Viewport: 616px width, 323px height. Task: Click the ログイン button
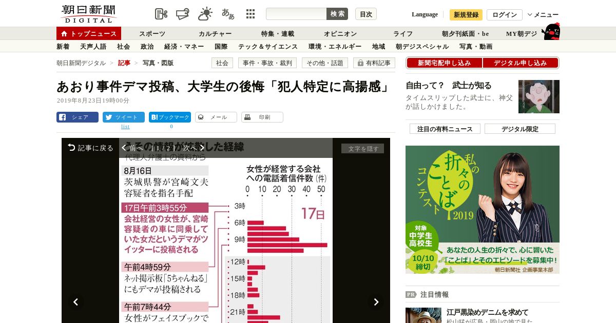505,14
